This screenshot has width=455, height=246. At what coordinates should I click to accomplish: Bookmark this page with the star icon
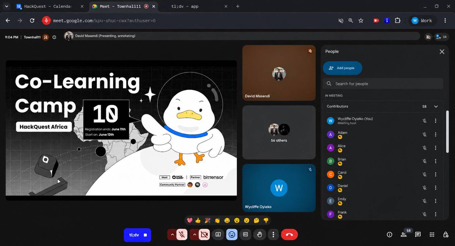[361, 20]
